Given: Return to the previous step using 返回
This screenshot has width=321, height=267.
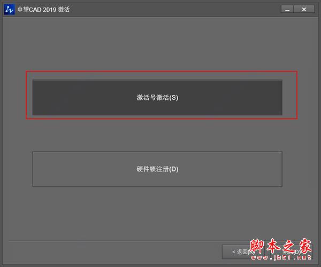Looking at the screenshot, I should (243, 252).
